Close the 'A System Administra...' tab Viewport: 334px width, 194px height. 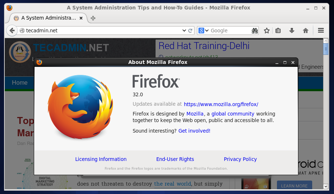pyautogui.click(x=81, y=18)
